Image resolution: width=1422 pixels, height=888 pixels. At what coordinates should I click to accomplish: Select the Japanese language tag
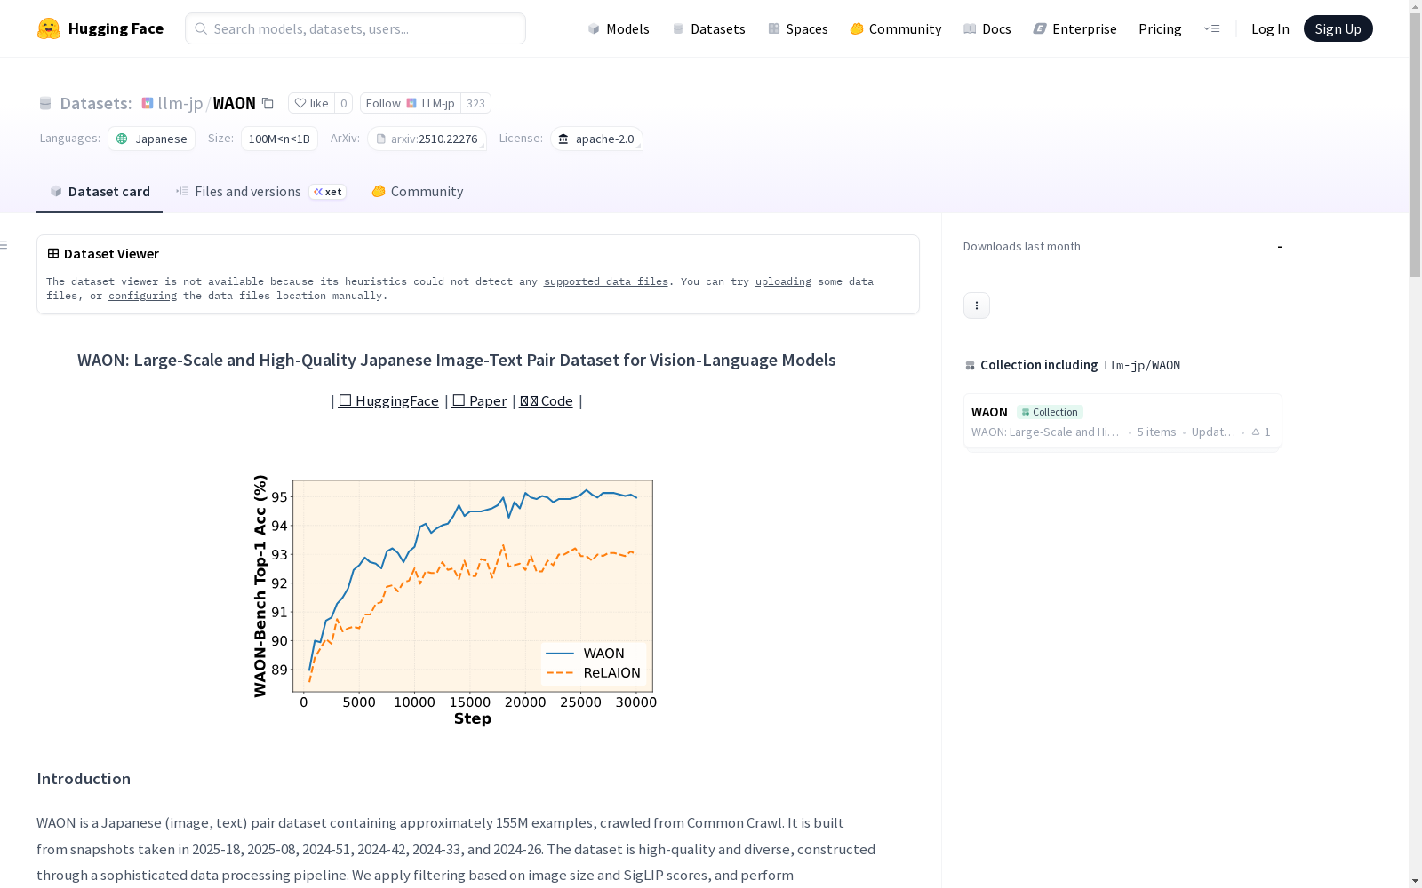click(x=152, y=139)
